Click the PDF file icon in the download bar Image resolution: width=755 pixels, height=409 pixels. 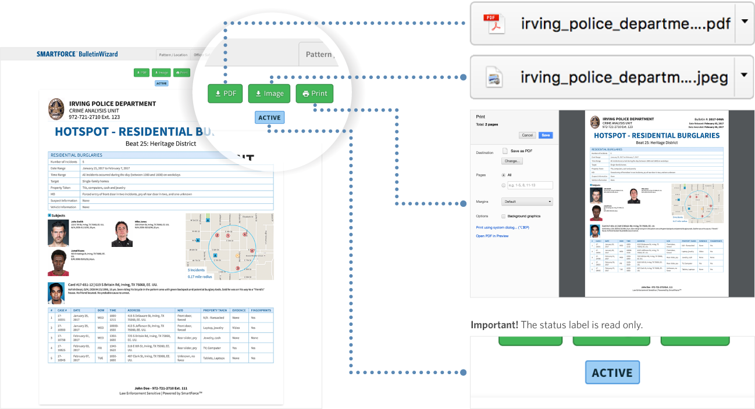pyautogui.click(x=496, y=24)
